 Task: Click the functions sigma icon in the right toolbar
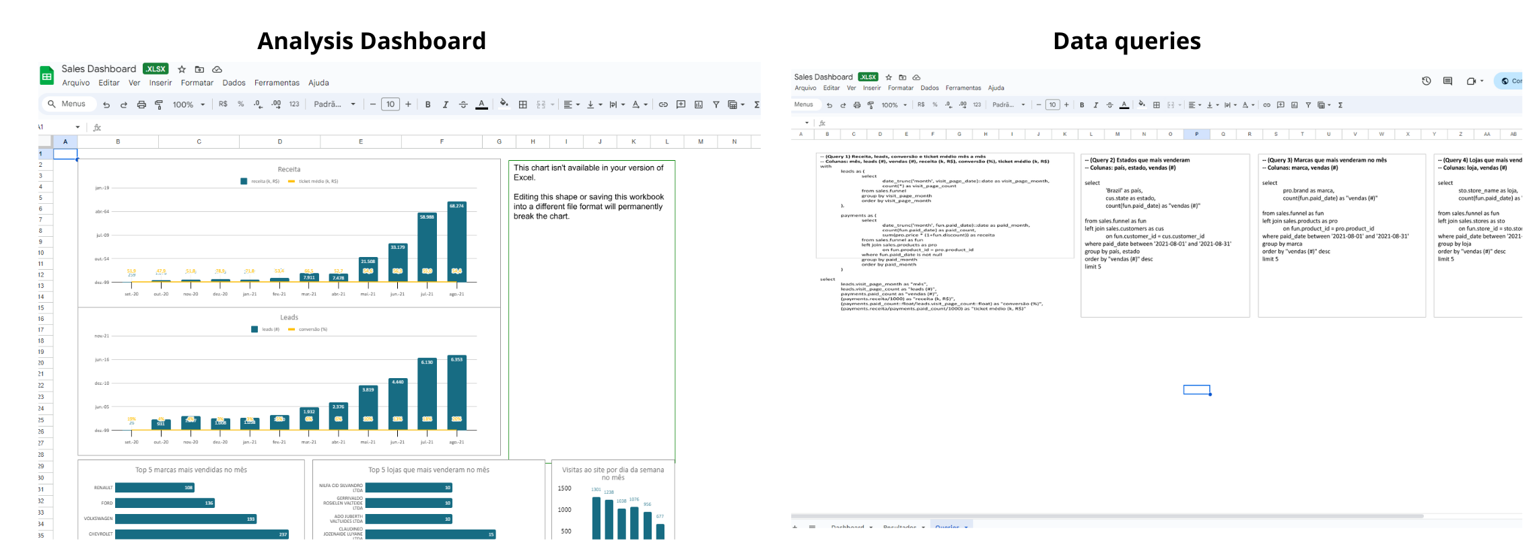(1340, 105)
